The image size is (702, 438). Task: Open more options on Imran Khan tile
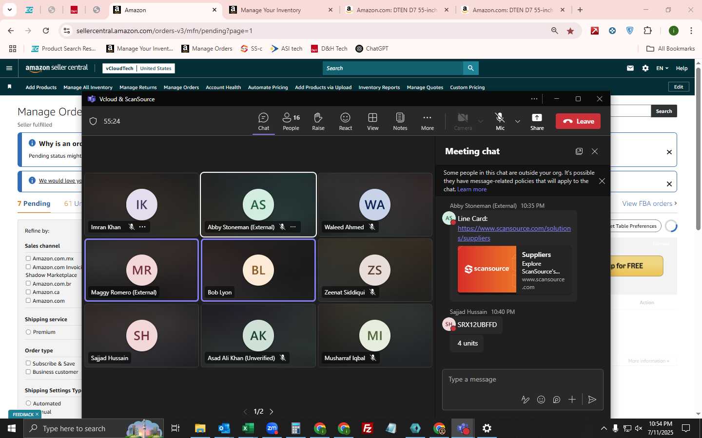(142, 227)
